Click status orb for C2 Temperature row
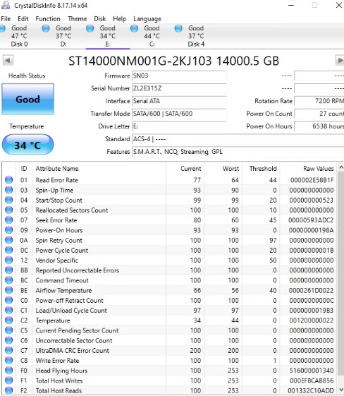The image size is (344, 396). (x=9, y=320)
